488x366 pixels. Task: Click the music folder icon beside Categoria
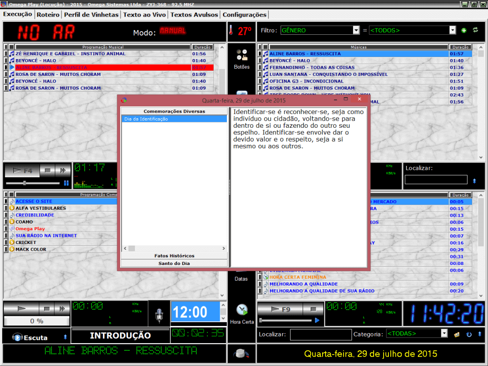457,335
